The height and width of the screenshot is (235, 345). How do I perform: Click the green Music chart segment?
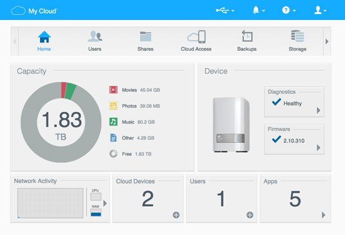(71, 91)
